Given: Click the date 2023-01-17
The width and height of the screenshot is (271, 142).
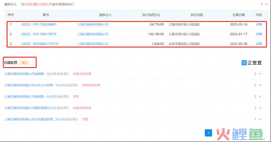Looking at the screenshot, I should click(238, 34).
